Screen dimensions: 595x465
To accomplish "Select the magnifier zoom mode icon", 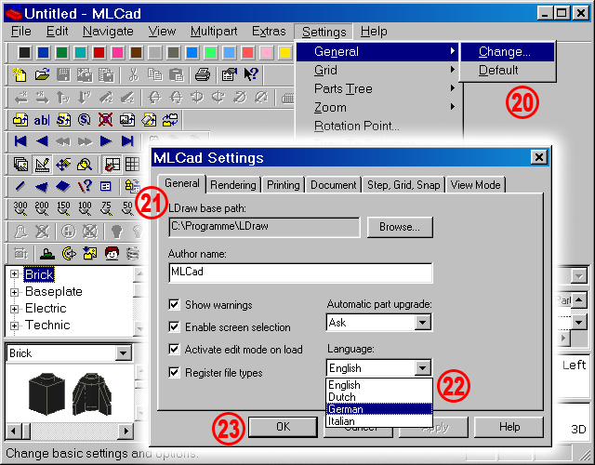I will coord(85,165).
